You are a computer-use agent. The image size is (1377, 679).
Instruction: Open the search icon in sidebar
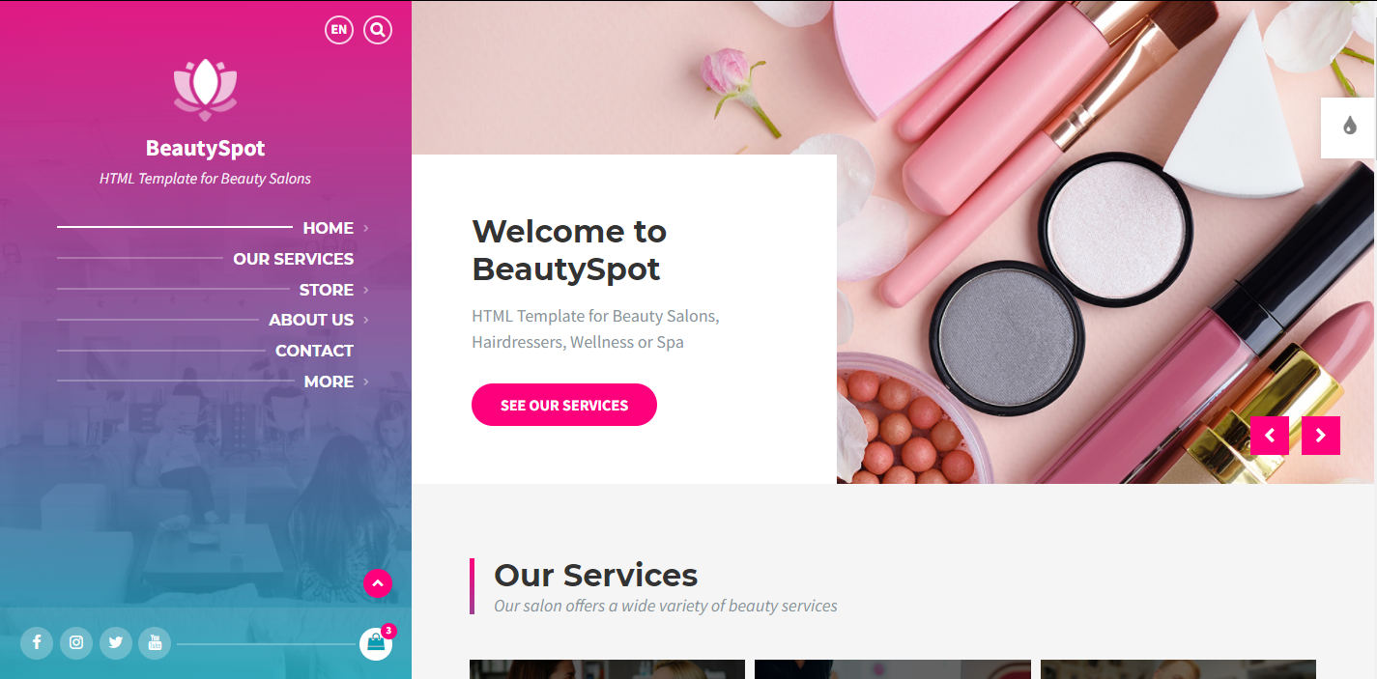(x=378, y=30)
